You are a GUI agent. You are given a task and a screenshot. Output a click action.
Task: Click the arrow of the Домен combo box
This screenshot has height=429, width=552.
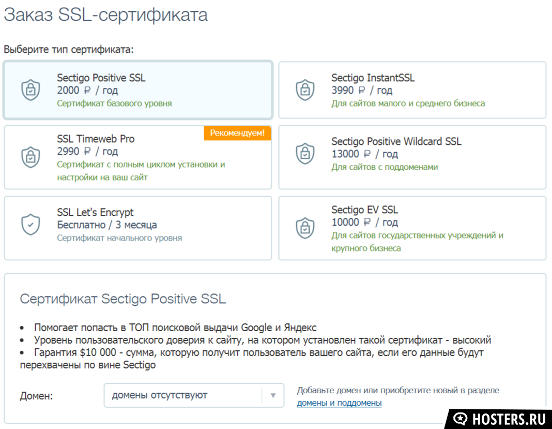click(x=273, y=395)
